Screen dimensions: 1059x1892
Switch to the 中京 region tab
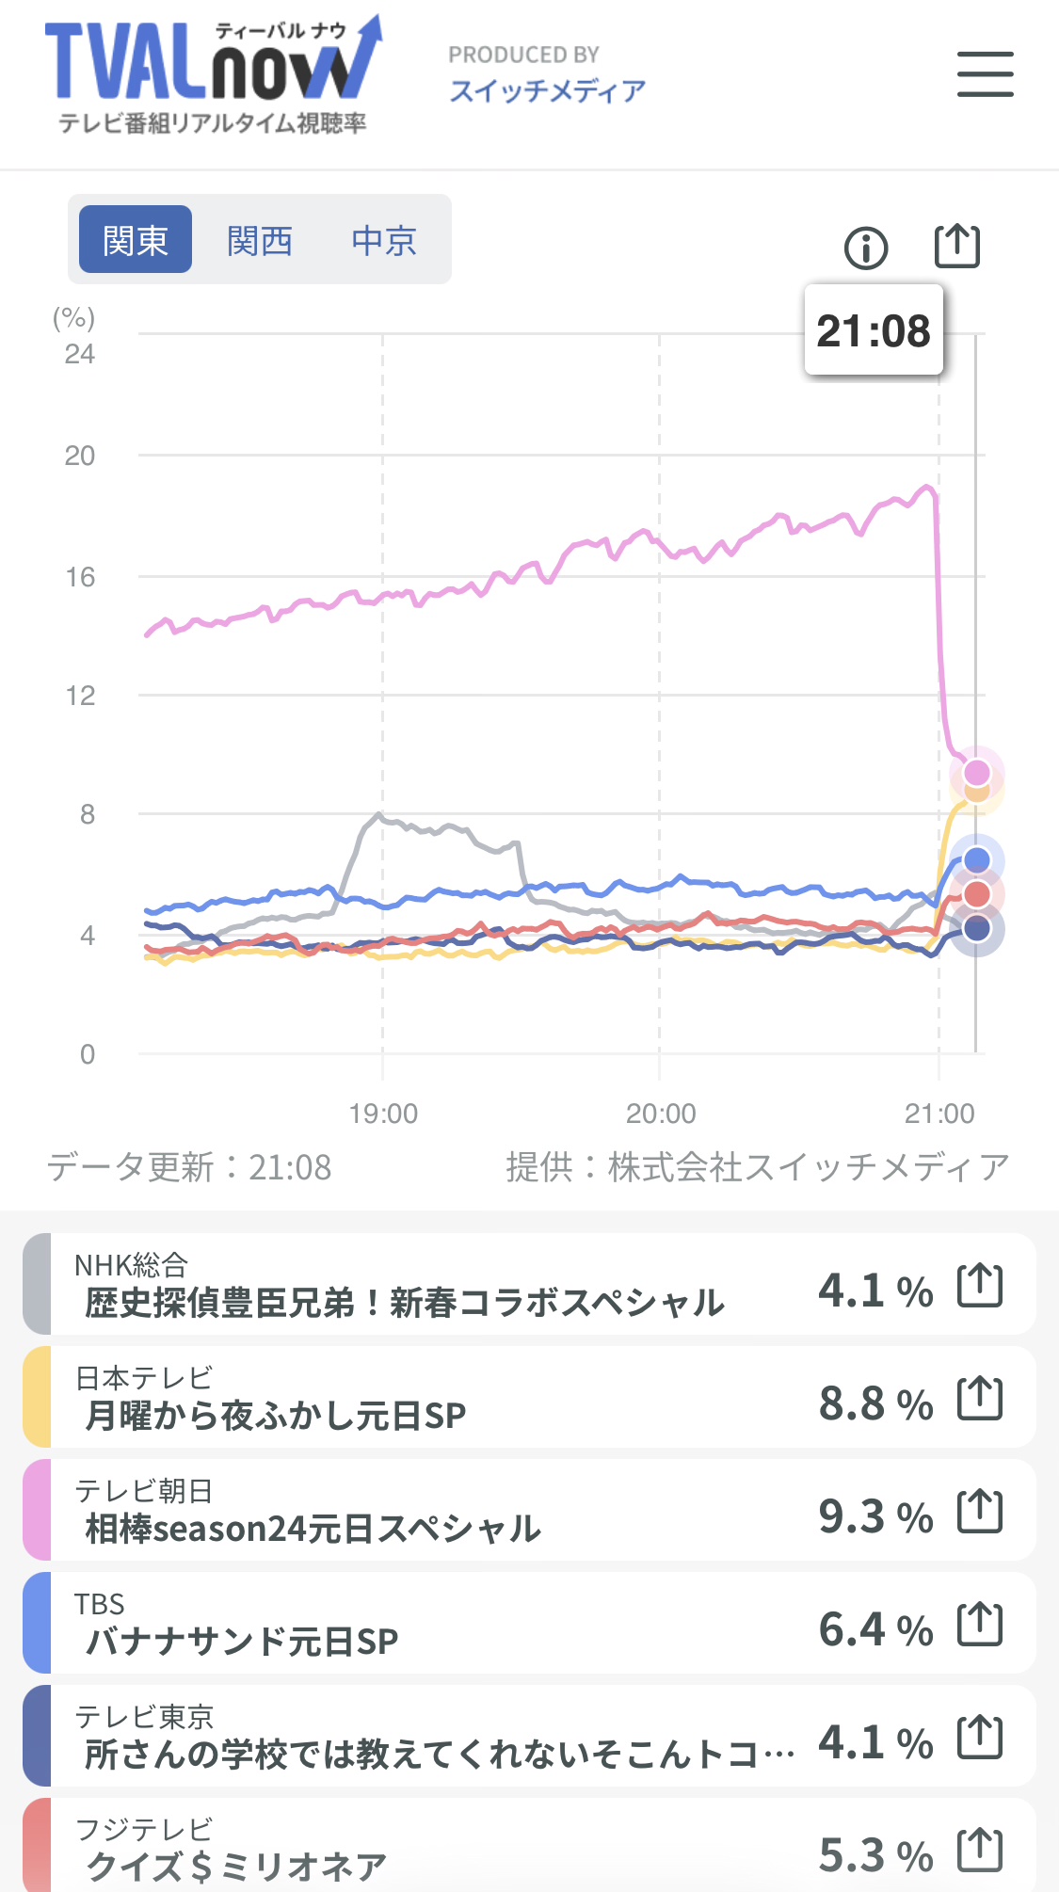pos(384,240)
